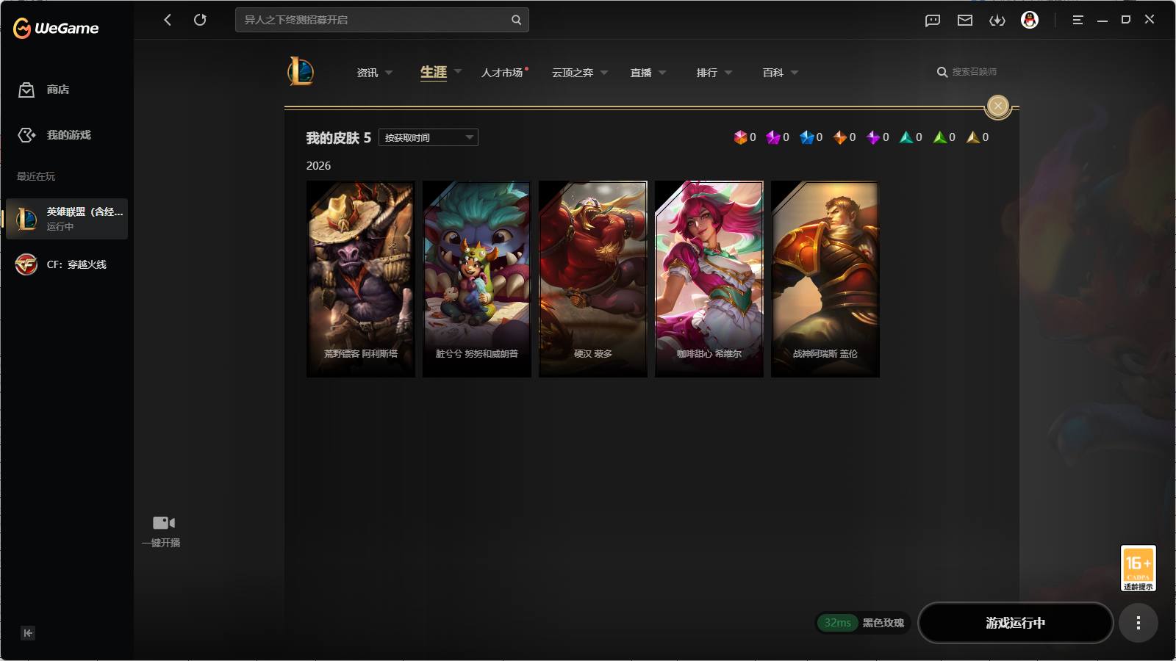Screen dimensions: 1176x661
Task: Open the chat messages icon
Action: pos(933,21)
